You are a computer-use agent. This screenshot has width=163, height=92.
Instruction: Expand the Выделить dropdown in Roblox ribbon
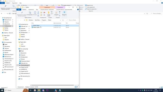pos(64,16)
